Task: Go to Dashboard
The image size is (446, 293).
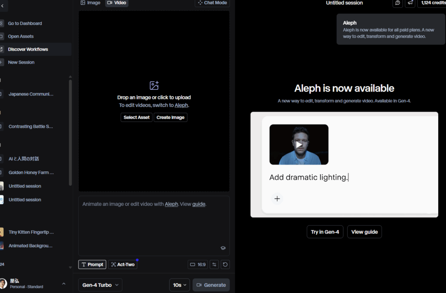Action: click(x=25, y=24)
